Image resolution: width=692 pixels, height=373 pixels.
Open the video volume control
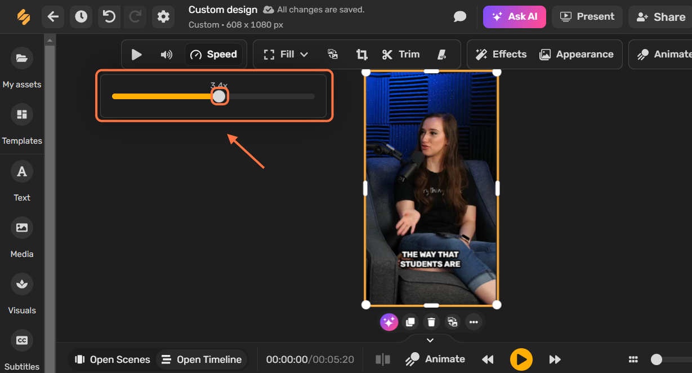166,55
